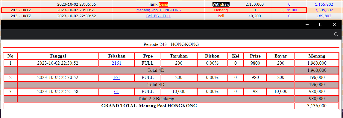Image resolution: width=343 pixels, height=118 pixels.
Task: Select the 1,155,802 balance value
Action: 324,4
